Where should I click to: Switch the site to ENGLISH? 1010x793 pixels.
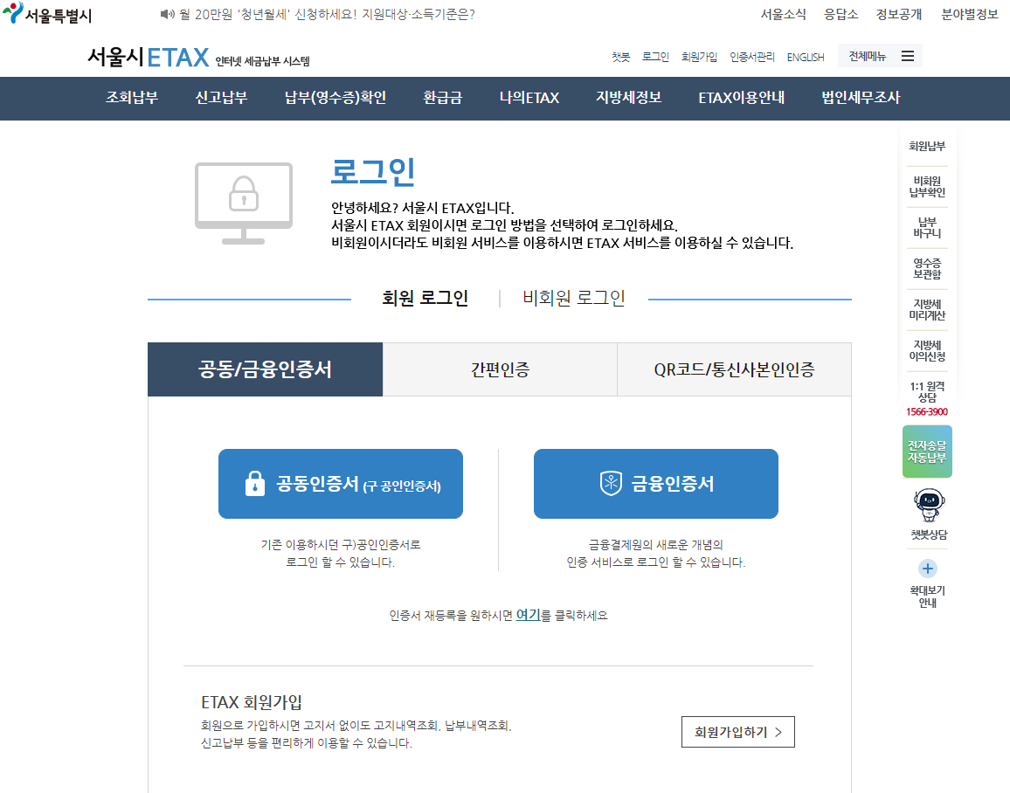click(x=805, y=55)
